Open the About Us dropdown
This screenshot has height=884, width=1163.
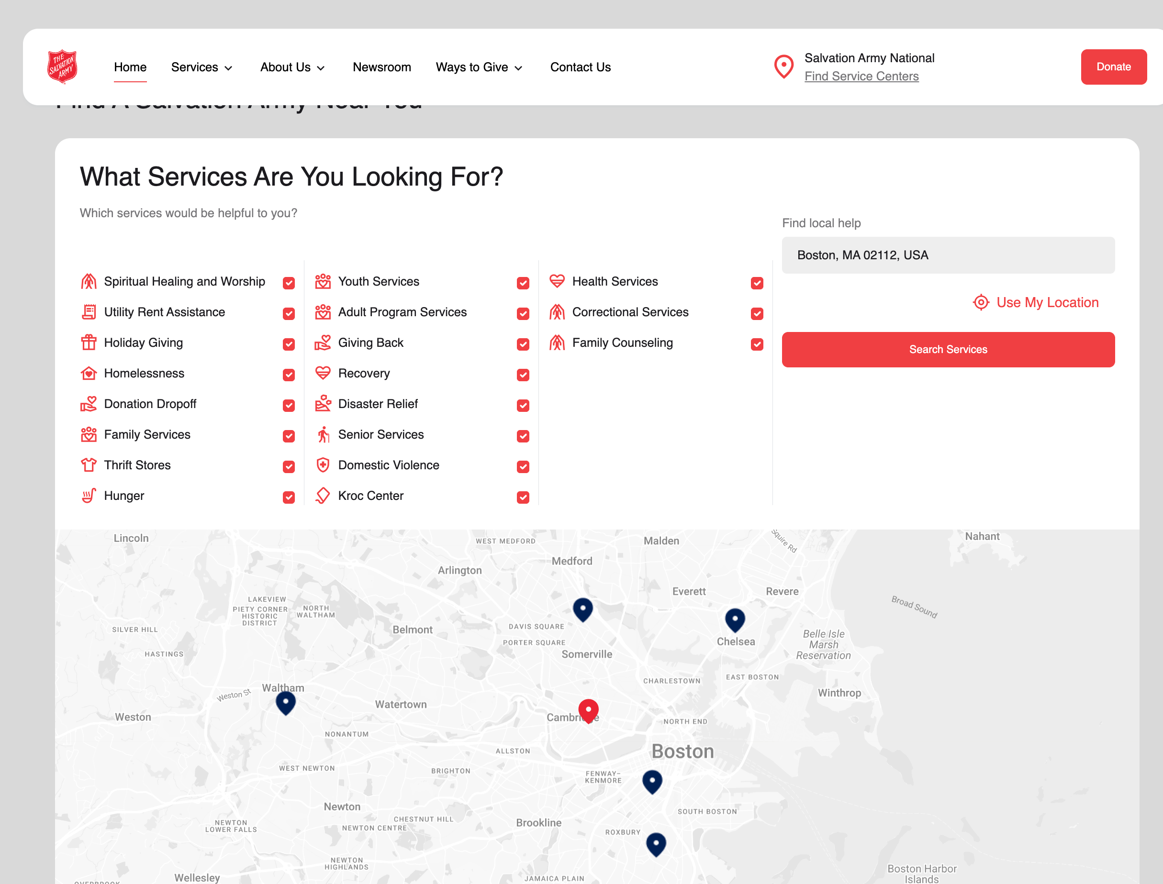pyautogui.click(x=292, y=67)
